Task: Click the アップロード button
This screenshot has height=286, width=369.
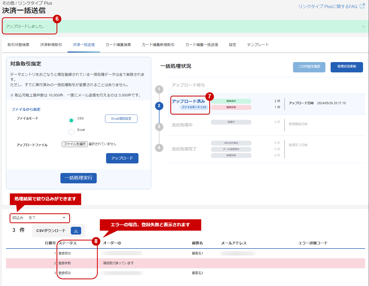Action: (122, 158)
